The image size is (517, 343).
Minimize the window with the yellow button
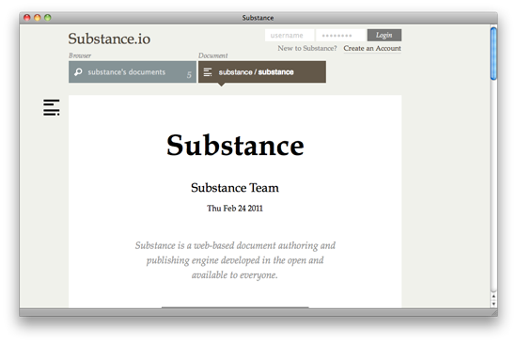[x=38, y=18]
